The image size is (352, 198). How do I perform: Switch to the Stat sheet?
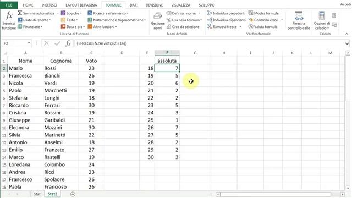[37, 194]
